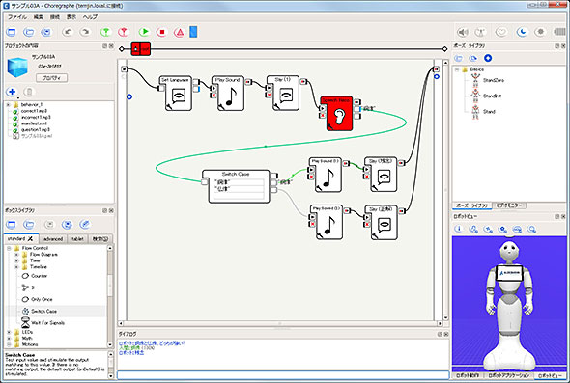Screen dimensions: 570x383
Task: Click the green Connect to robot icon
Action: tap(105, 32)
